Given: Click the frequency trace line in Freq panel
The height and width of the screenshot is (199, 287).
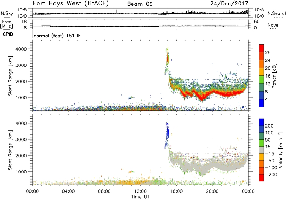Looking at the screenshot, I should [140, 26].
